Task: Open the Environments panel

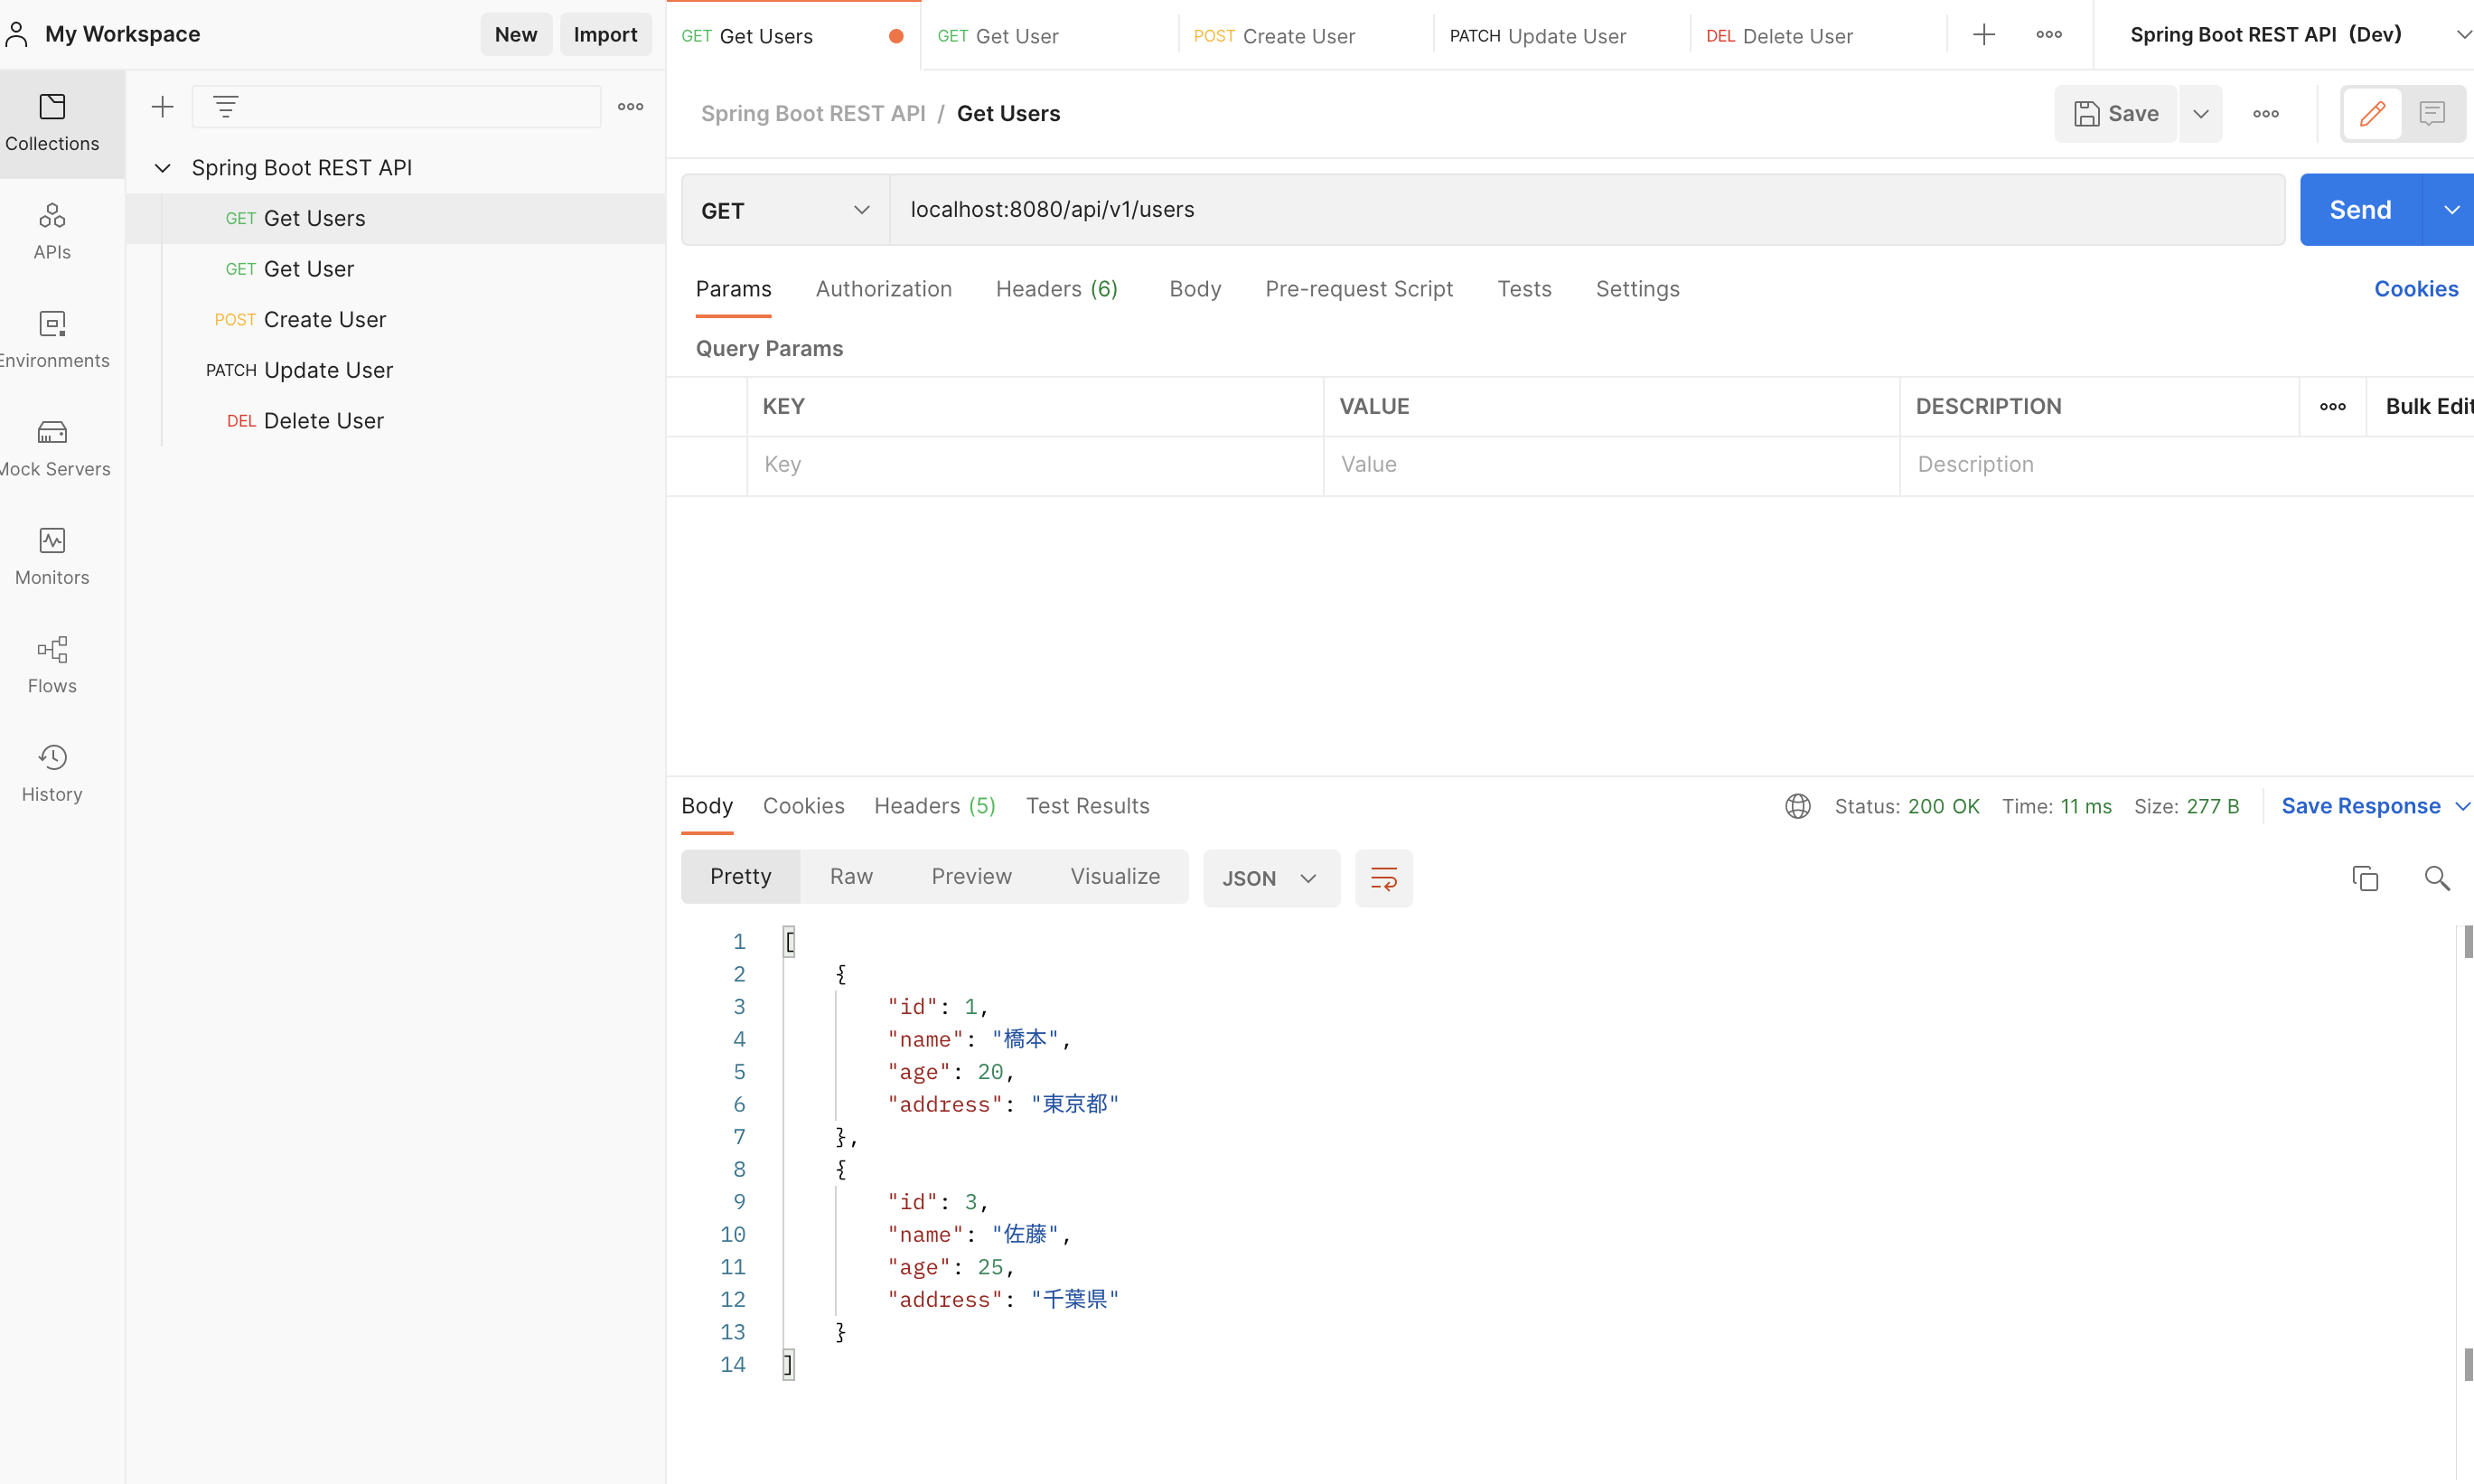Action: pos(52,340)
